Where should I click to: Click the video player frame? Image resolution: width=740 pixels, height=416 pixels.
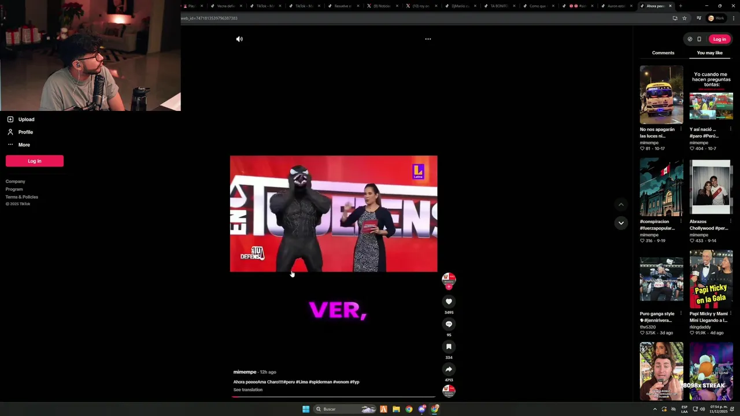tap(334, 214)
